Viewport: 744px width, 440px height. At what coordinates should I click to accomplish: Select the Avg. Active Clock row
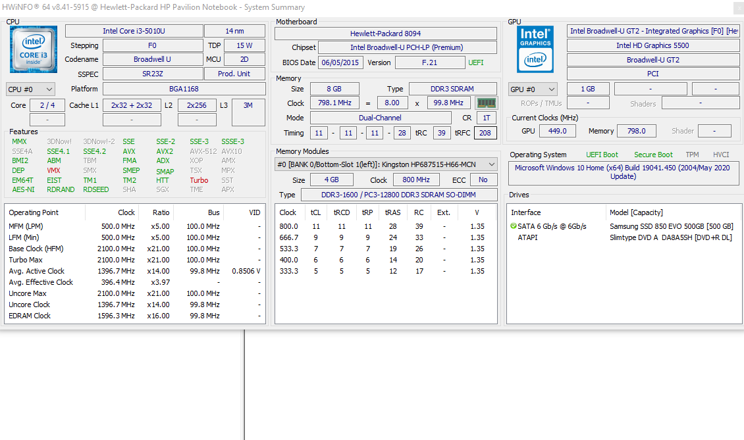[135, 271]
